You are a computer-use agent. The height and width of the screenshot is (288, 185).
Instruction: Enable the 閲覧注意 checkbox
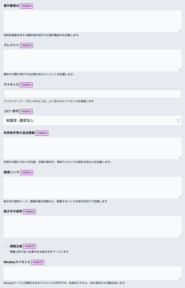coord(6,246)
